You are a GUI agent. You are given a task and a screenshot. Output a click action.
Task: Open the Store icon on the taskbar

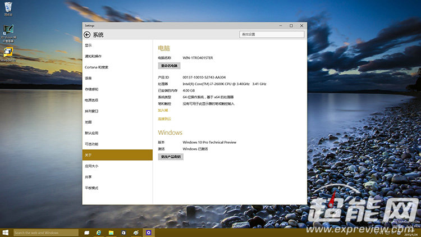tap(123, 232)
